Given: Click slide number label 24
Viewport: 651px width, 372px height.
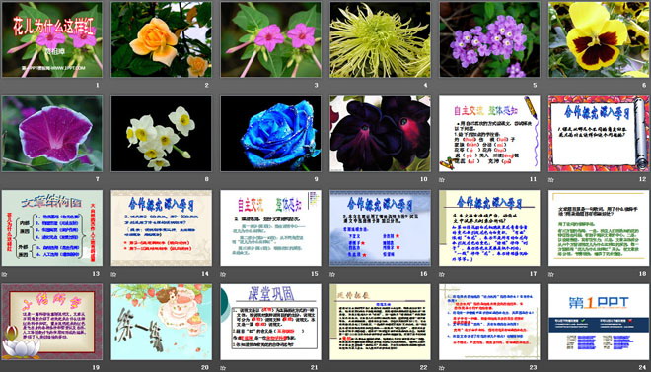Looking at the screenshot, I should 643,367.
